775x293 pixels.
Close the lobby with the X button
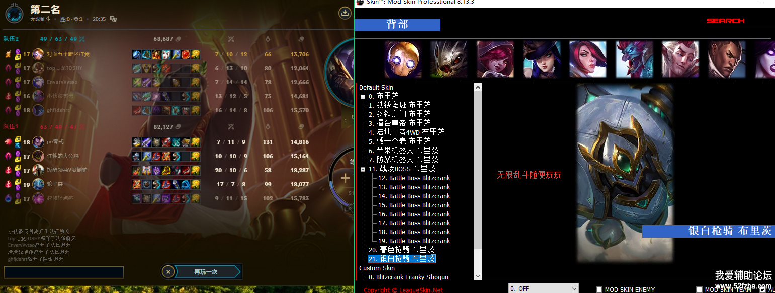click(x=169, y=272)
